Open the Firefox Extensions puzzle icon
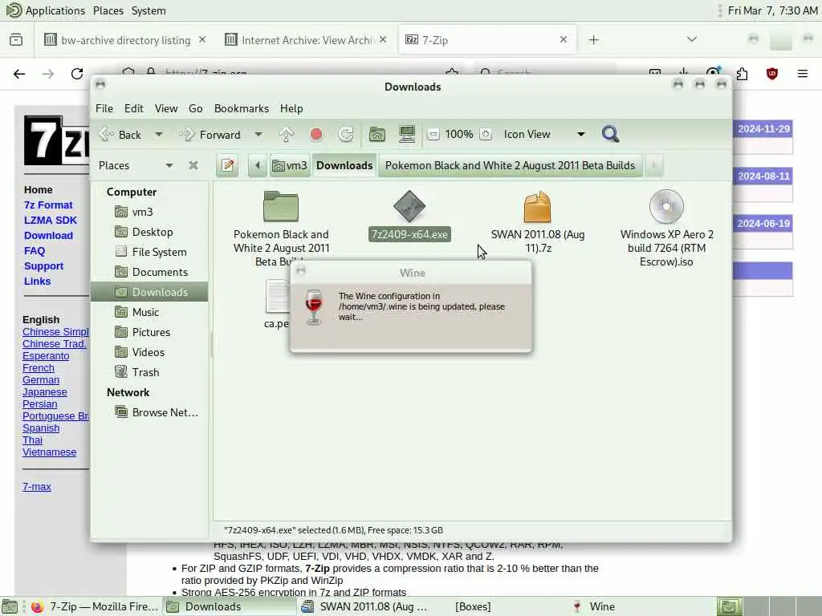The height and width of the screenshot is (616, 822). (x=742, y=74)
